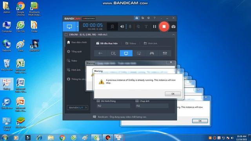Toggle the webcam overlay icon
The width and height of the screenshot is (251, 141).
pyautogui.click(x=112, y=27)
